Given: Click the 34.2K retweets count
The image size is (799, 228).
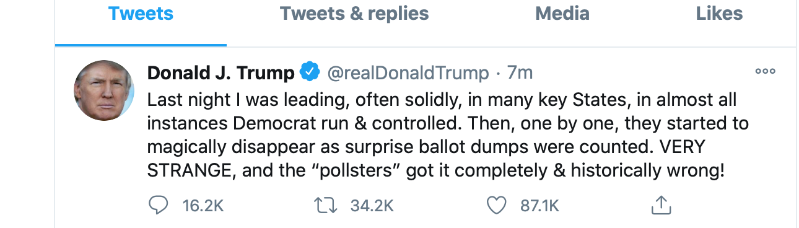Looking at the screenshot, I should point(372,206).
